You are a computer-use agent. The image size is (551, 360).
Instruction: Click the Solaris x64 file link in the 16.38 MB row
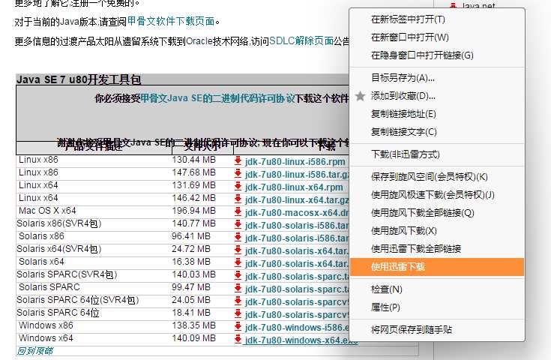pos(297,264)
